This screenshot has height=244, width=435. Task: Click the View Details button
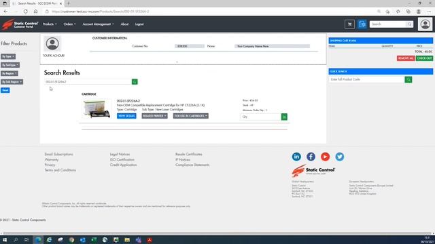pyautogui.click(x=126, y=116)
